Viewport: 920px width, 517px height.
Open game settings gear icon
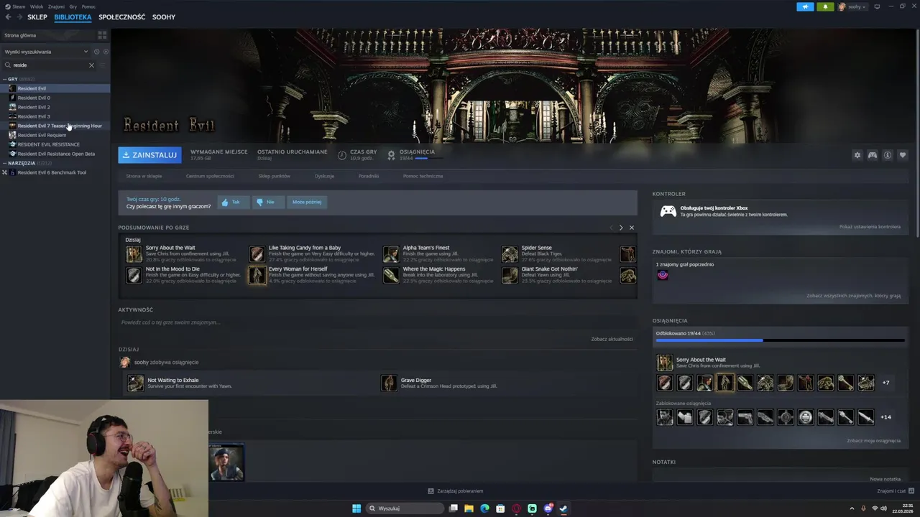pos(857,155)
